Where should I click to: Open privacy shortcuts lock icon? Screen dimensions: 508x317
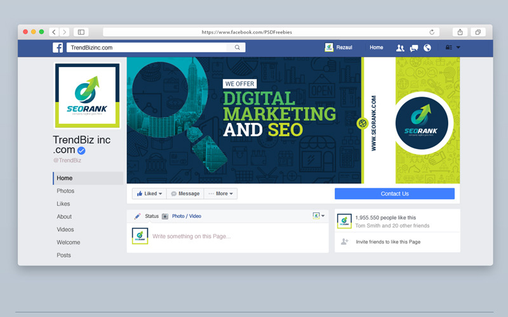449,47
